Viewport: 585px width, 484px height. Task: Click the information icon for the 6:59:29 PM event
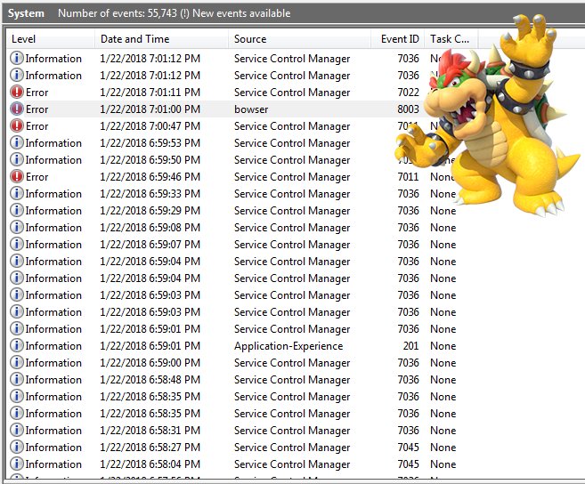click(16, 210)
